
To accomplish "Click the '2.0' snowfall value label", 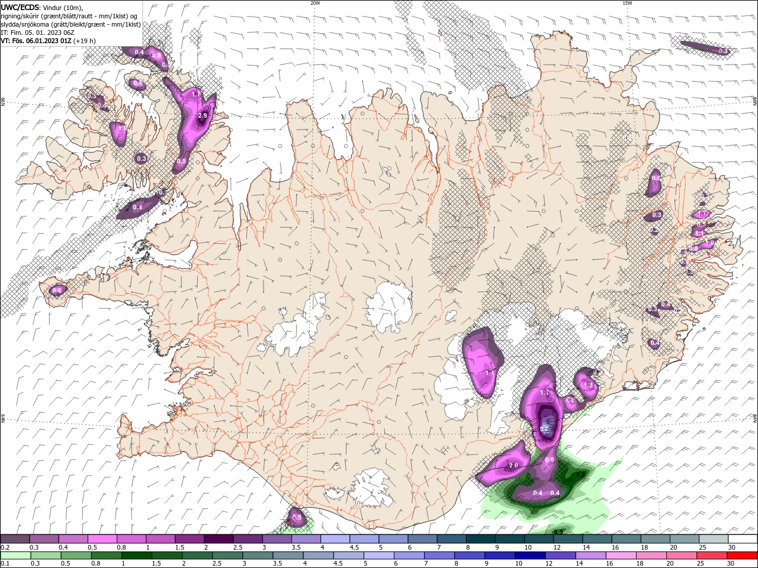I will (513, 466).
